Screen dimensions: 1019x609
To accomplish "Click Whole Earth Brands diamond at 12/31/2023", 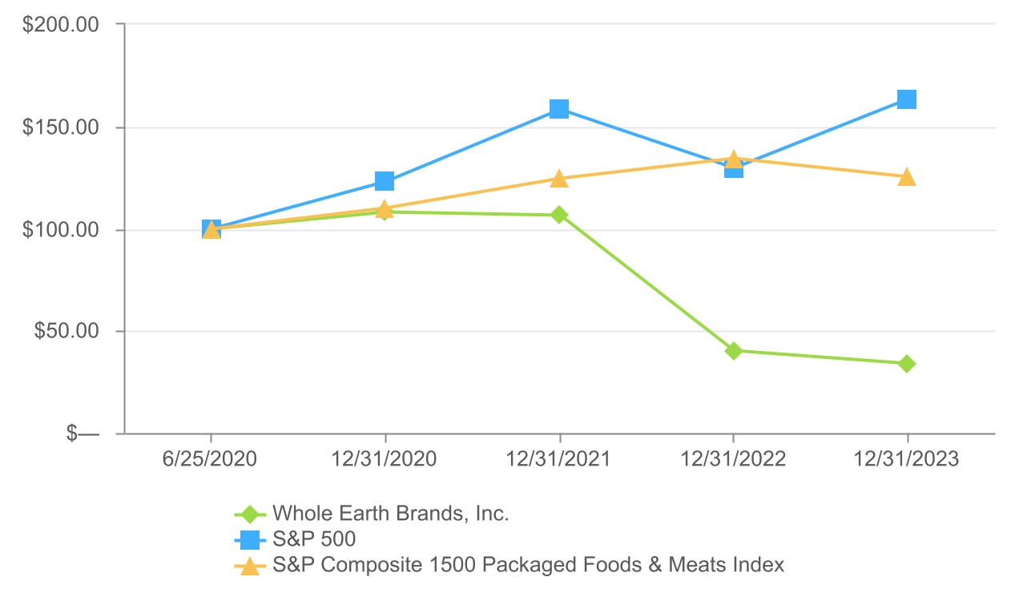I will 907,364.
